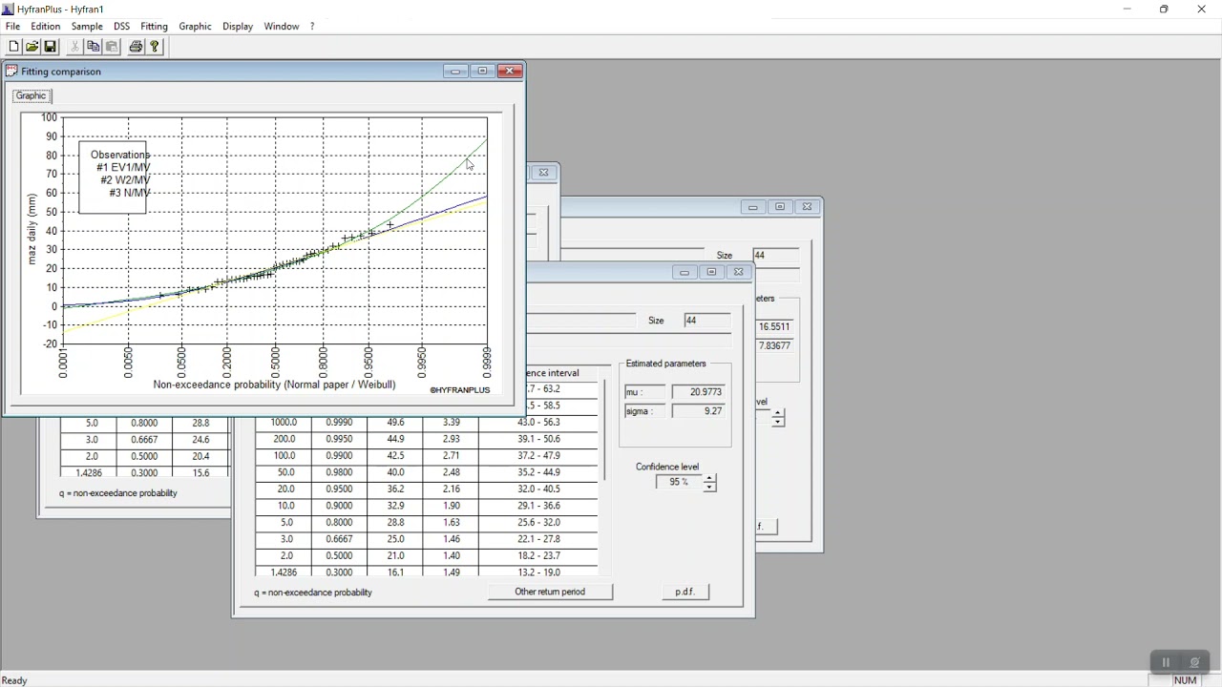This screenshot has width=1222, height=687.
Task: Click the p.d.f. button
Action: pos(685,592)
